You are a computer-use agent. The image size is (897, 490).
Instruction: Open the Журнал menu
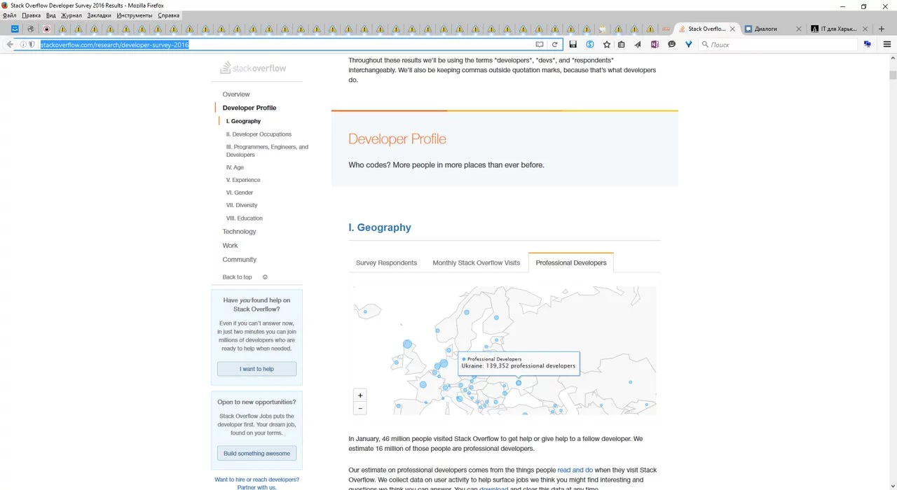pyautogui.click(x=71, y=15)
